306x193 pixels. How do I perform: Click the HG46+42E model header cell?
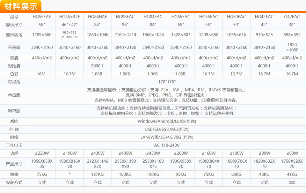click(x=69, y=17)
